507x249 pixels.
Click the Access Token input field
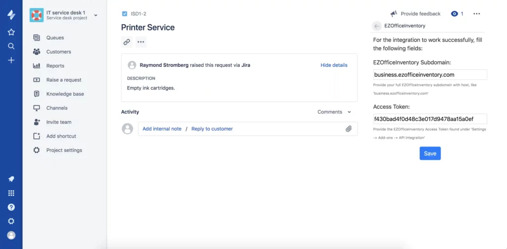coord(430,119)
